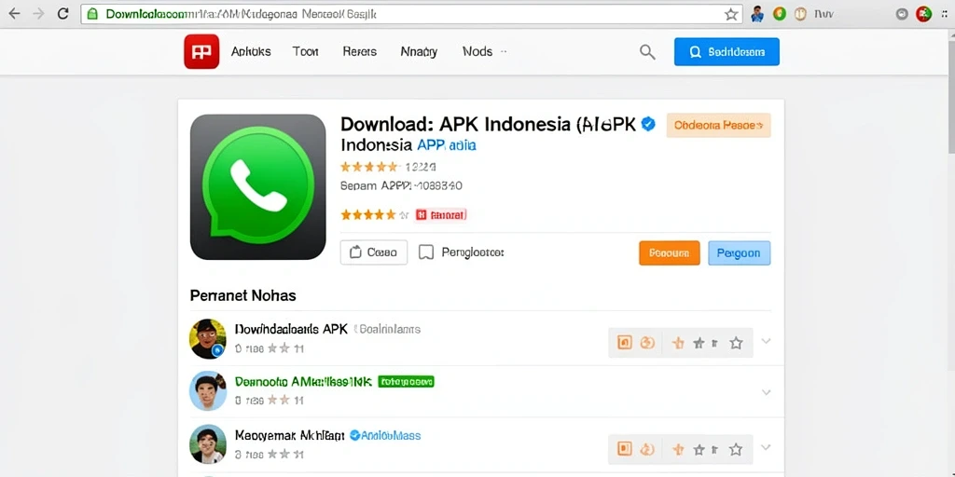Click the browser reload icon
Screen dimensions: 955x477
tap(62, 14)
